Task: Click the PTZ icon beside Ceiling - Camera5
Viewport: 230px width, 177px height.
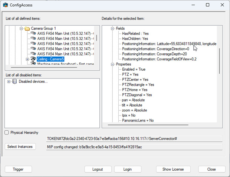Action: coord(33,59)
